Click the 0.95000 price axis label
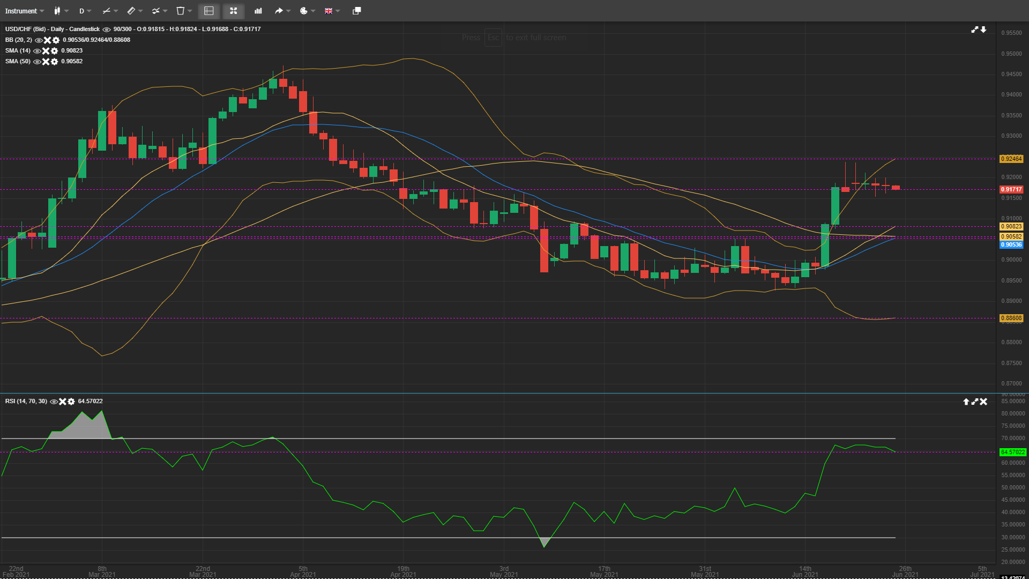Screen dimensions: 1029x579 pos(1012,54)
